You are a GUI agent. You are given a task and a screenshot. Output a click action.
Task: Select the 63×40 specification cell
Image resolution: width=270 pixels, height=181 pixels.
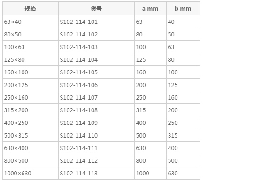pyautogui.click(x=31, y=22)
